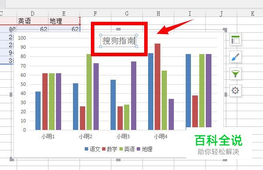Open the chart style paintbrush button

tap(235, 57)
